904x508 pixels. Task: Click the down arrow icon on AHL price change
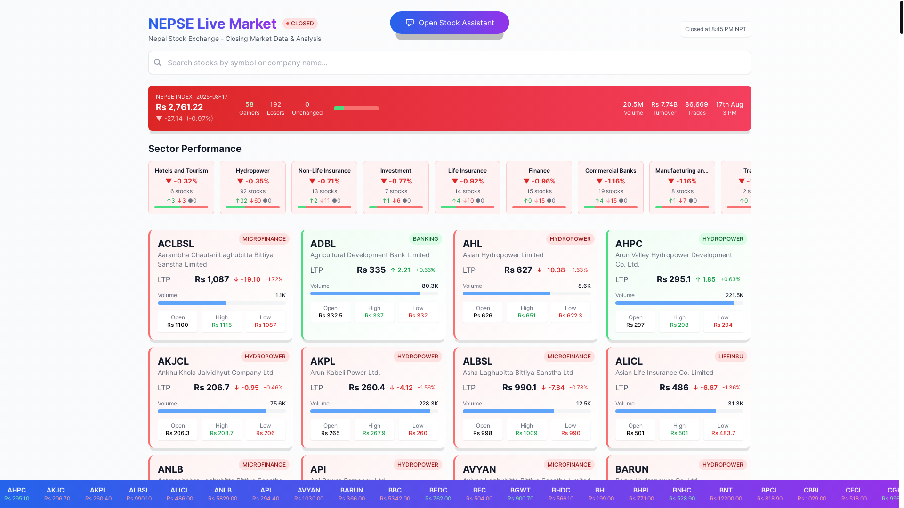point(539,270)
